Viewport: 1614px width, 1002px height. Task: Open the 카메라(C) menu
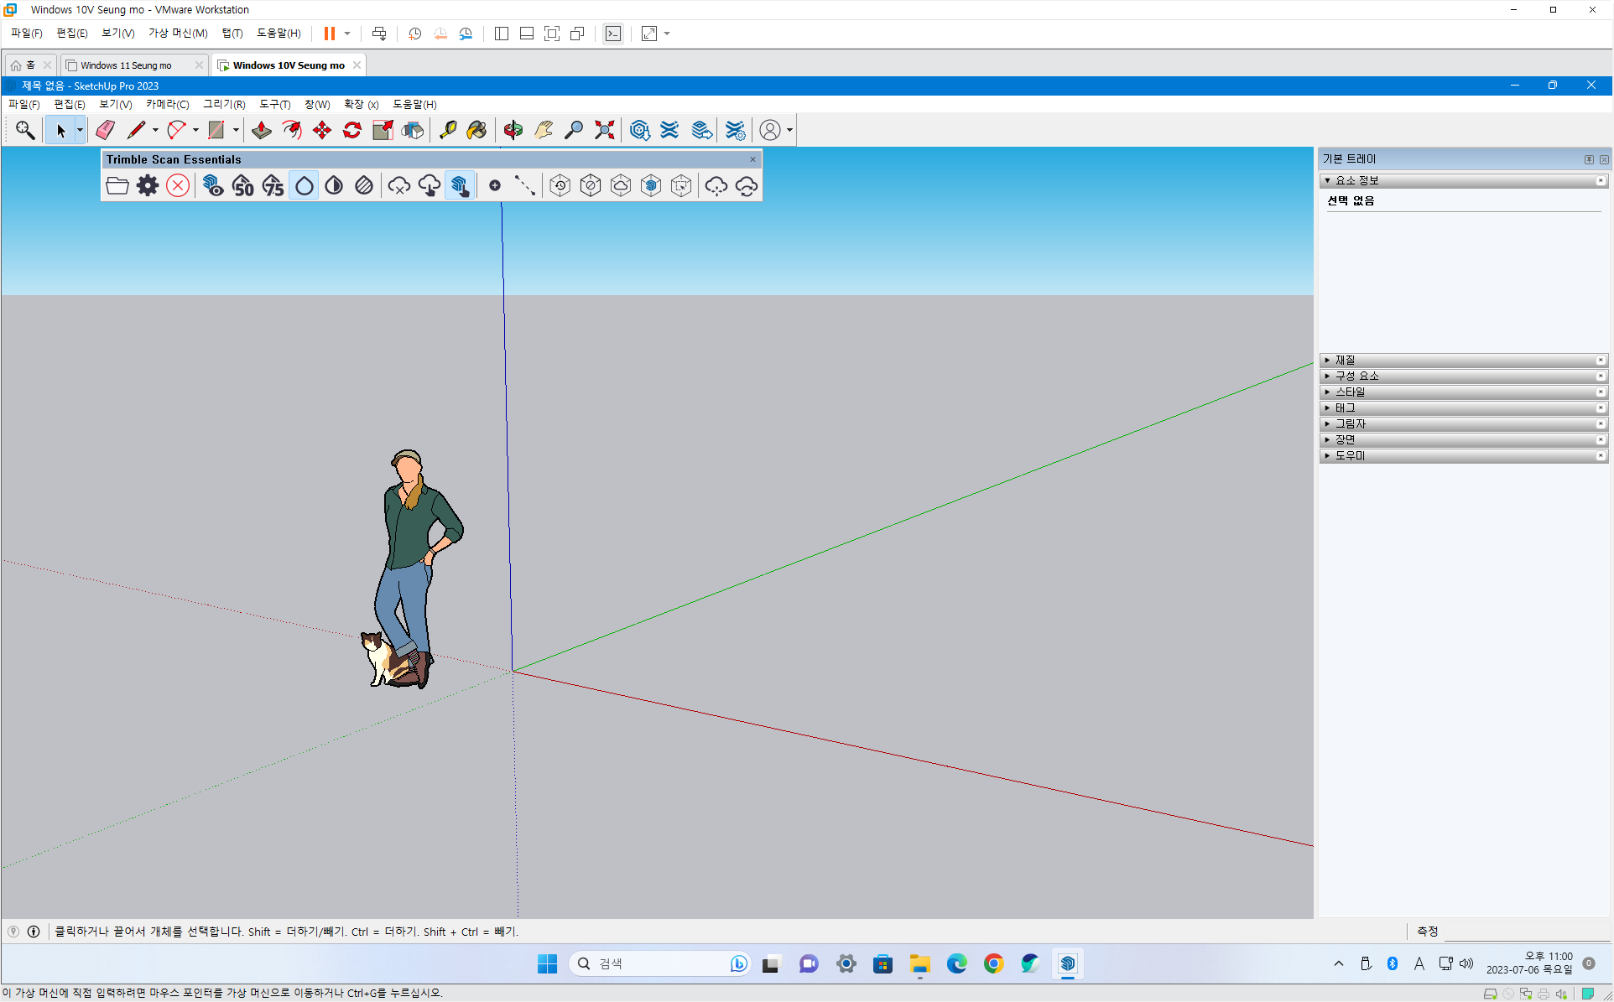coord(167,104)
